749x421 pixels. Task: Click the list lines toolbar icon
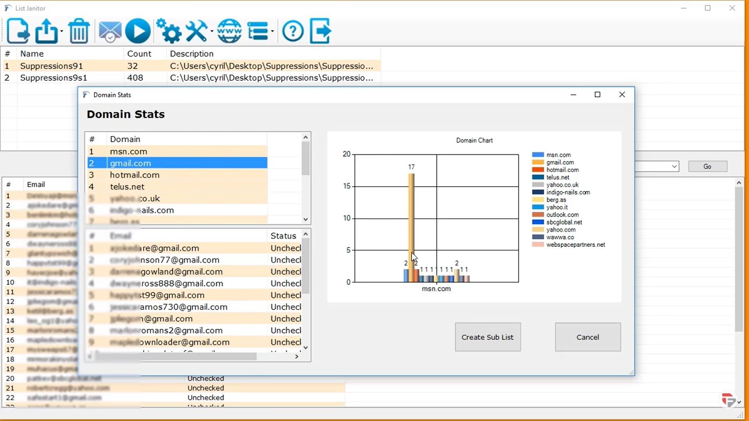point(258,31)
